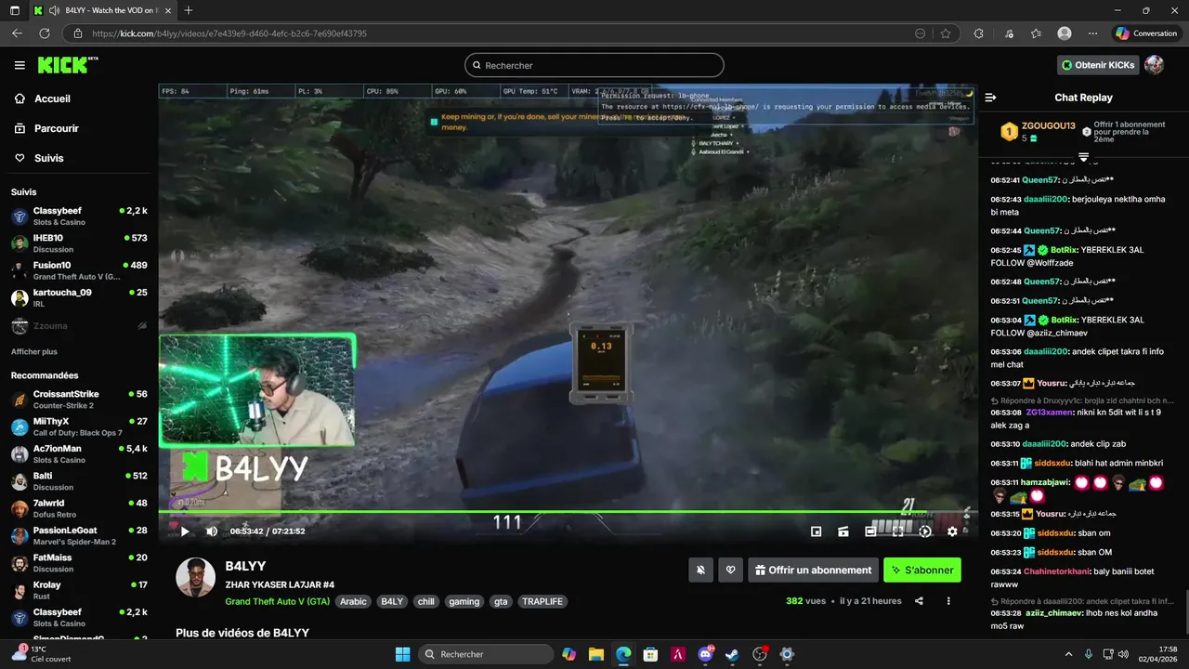Open CroissantStrike recommended channel
Viewport: 1189px width, 669px height.
click(x=79, y=400)
